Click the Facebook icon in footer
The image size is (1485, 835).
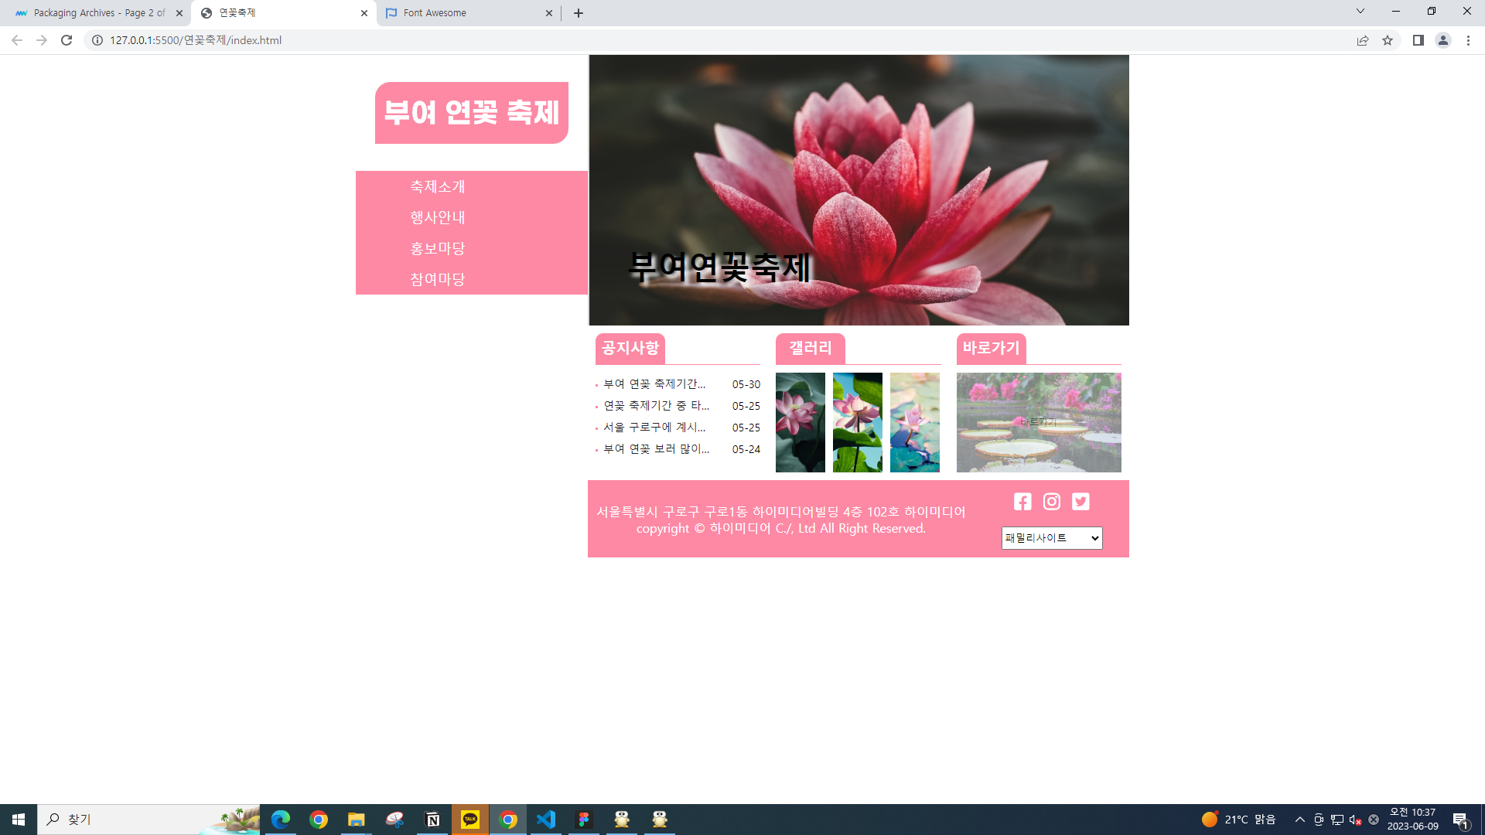[x=1022, y=502]
